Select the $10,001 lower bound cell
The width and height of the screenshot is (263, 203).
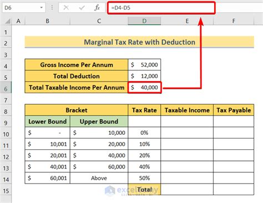[x=48, y=144]
